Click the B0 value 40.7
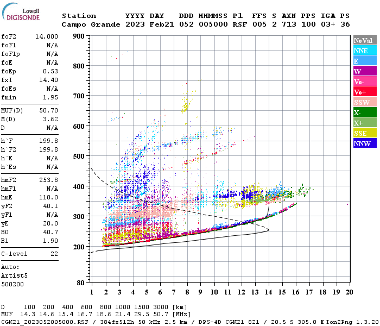 (50, 232)
